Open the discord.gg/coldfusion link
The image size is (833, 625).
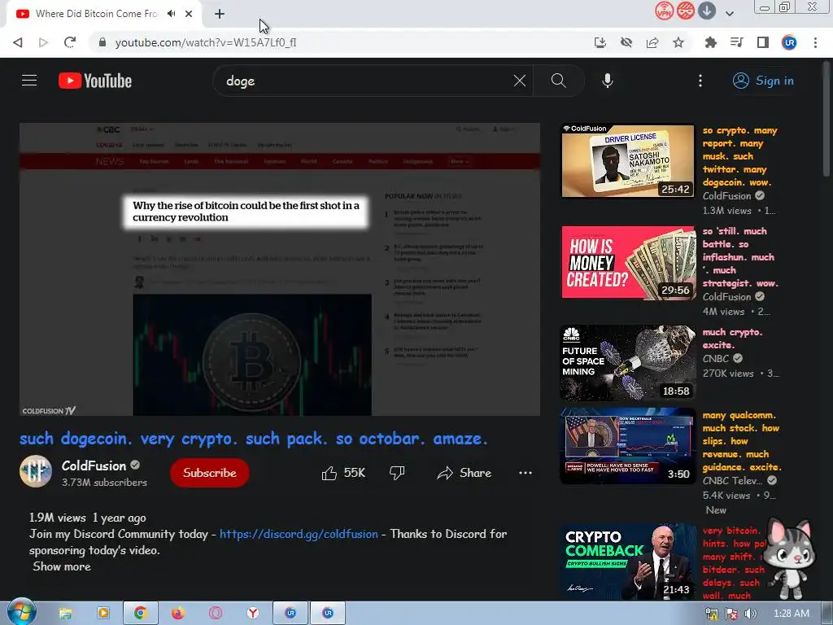[299, 534]
